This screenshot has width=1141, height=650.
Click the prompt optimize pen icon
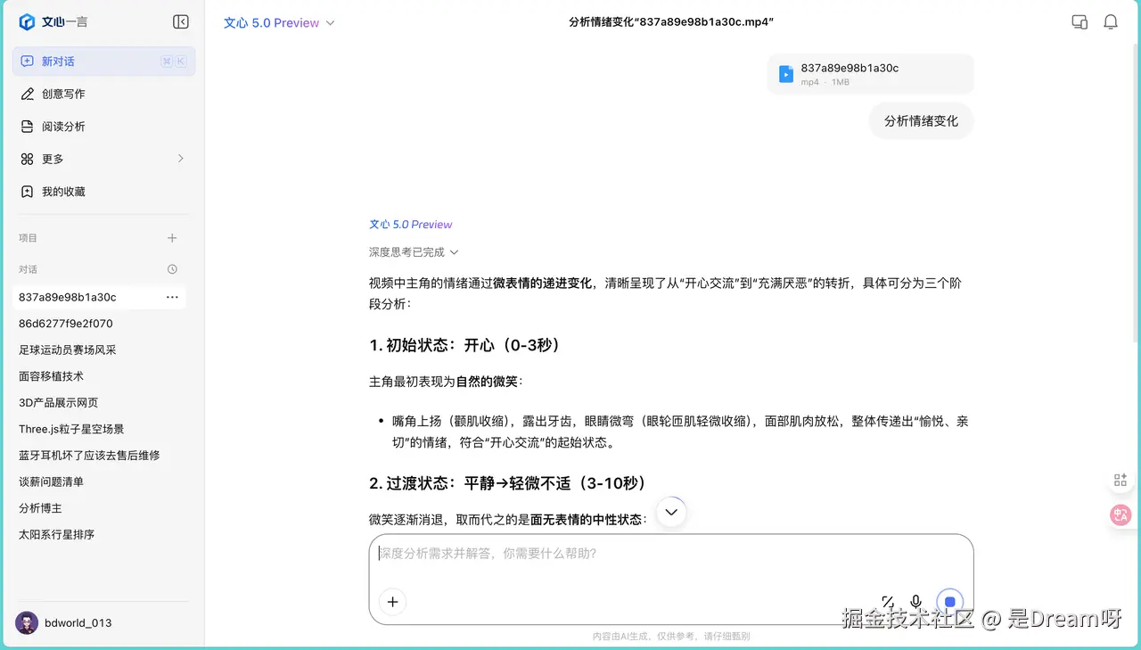887,602
